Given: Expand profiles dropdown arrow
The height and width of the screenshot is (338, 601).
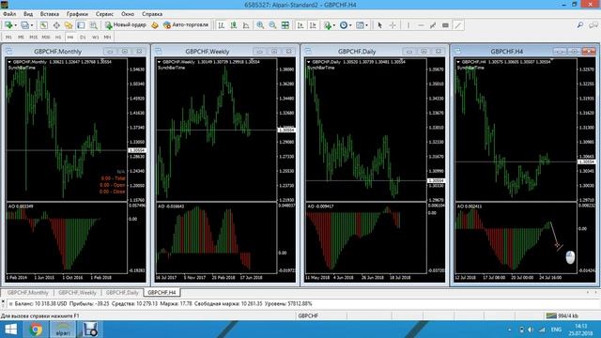Looking at the screenshot, I should [x=32, y=25].
